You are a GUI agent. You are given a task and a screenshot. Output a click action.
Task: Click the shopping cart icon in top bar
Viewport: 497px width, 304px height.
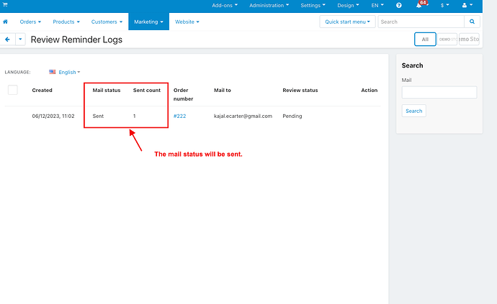coord(6,5)
